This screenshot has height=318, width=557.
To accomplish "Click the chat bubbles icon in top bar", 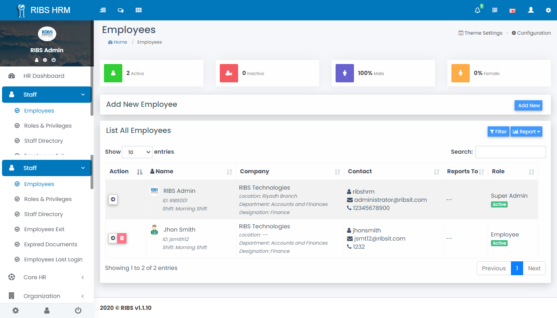I will tap(121, 10).
